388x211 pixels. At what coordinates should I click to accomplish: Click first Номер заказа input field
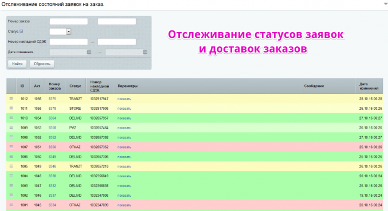[69, 22]
